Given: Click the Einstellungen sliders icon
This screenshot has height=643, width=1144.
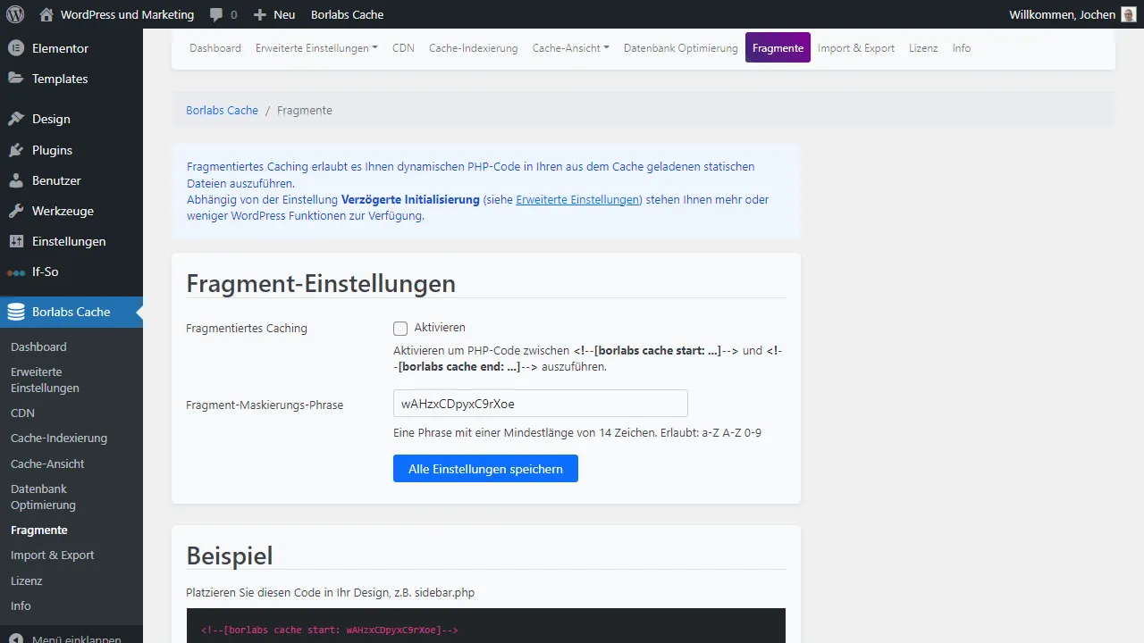Looking at the screenshot, I should tap(15, 241).
